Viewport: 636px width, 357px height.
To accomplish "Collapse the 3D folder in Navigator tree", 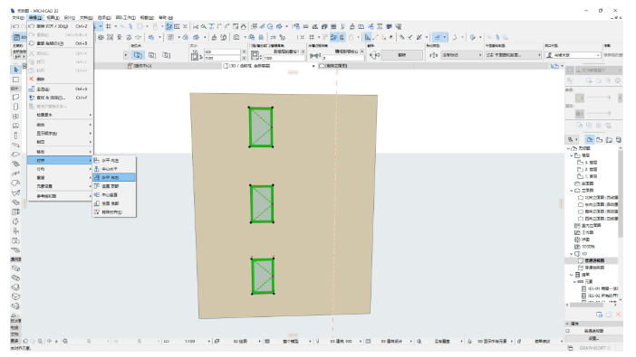I will [x=572, y=254].
